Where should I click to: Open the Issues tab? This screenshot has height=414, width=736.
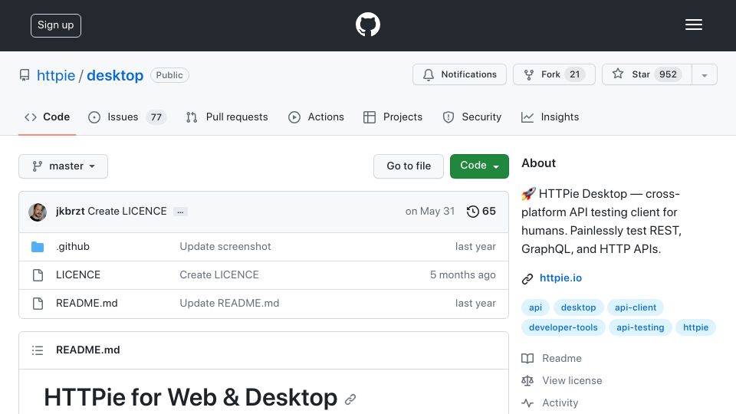[127, 117]
